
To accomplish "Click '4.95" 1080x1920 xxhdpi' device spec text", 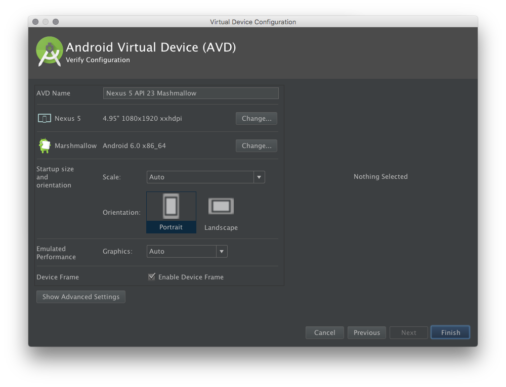I will click(x=142, y=119).
